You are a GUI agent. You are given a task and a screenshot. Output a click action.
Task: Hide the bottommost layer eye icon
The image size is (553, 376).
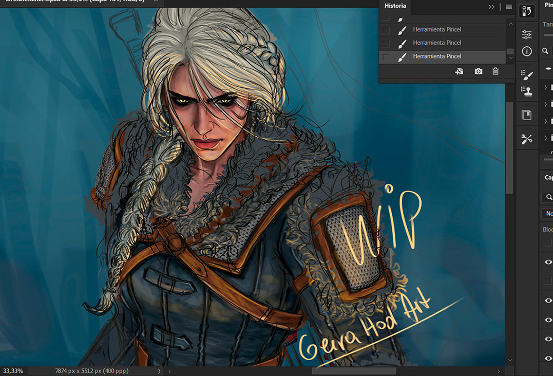click(x=548, y=358)
